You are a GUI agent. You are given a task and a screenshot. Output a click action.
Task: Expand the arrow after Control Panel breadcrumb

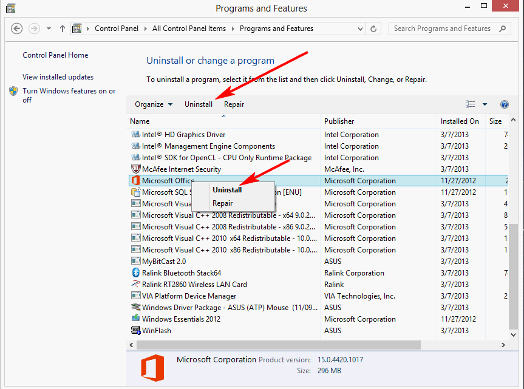(x=145, y=29)
